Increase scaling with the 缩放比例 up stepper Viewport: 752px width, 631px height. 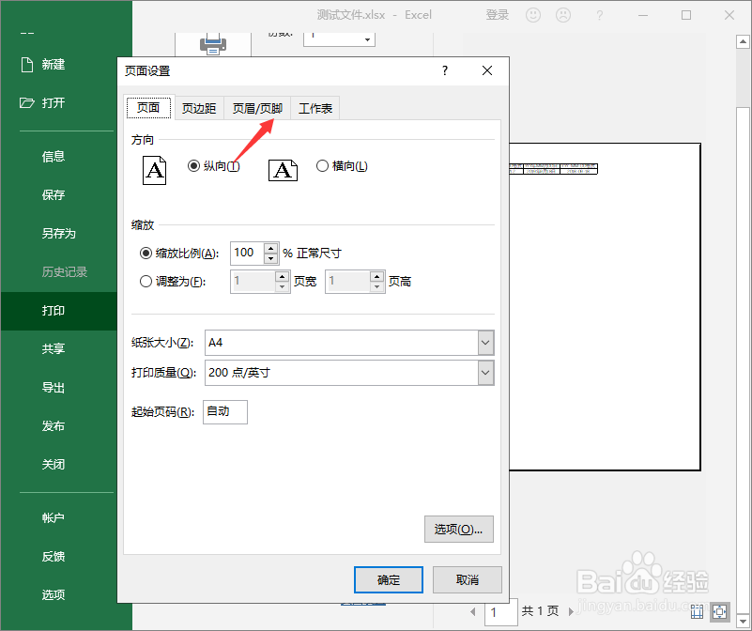[x=269, y=247]
